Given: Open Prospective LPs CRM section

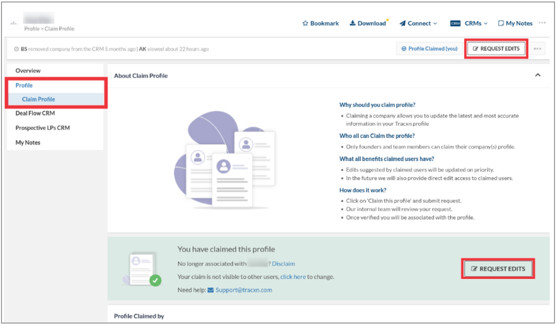Looking at the screenshot, I should coord(43,127).
